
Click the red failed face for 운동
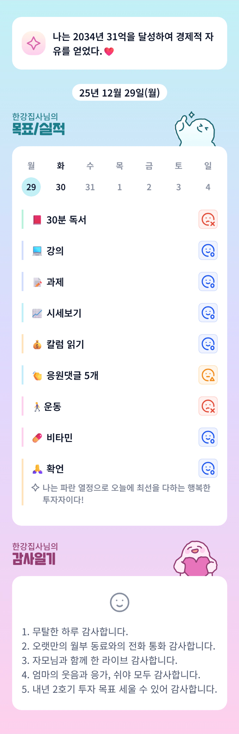click(x=208, y=406)
